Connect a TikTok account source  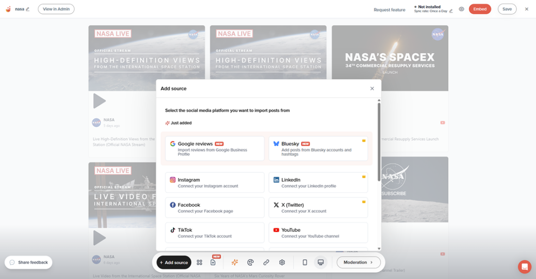tap(215, 233)
